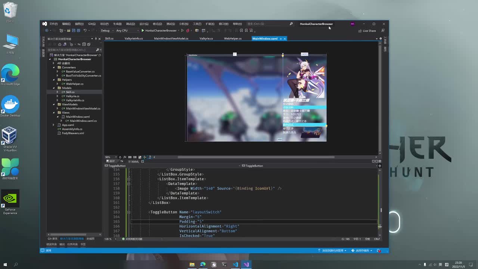This screenshot has width=478, height=269.
Task: Click the Home icon in Solution Explorer
Action: [x=59, y=44]
